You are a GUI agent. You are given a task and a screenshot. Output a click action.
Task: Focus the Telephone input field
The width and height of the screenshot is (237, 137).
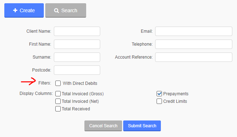pyautogui.click(x=194, y=44)
